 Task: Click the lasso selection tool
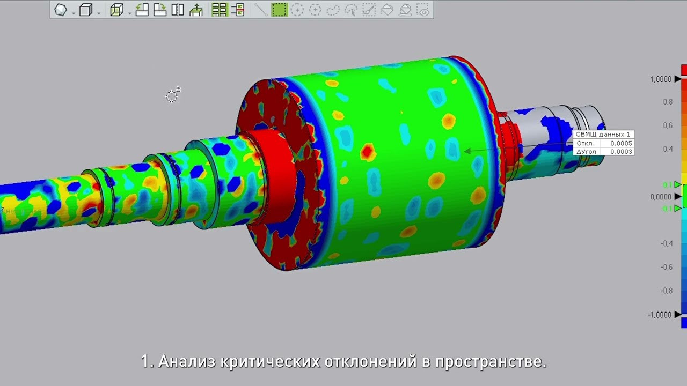(x=333, y=10)
